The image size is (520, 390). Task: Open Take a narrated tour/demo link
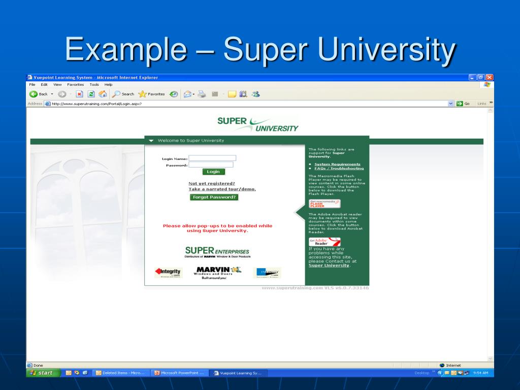(x=222, y=189)
